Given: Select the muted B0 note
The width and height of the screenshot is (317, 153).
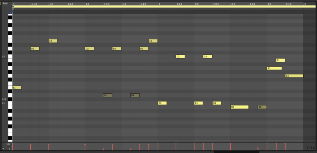Looking at the screenshot, I should coord(262,107).
